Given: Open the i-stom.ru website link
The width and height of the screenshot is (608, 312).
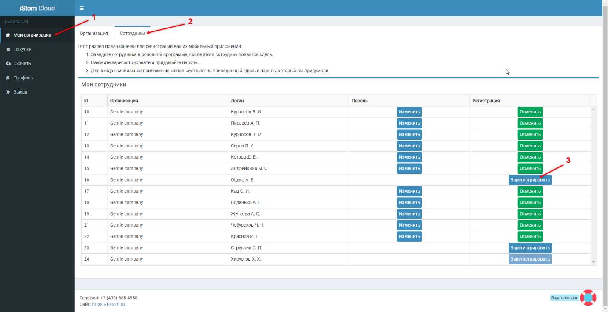Looking at the screenshot, I should [x=108, y=304].
